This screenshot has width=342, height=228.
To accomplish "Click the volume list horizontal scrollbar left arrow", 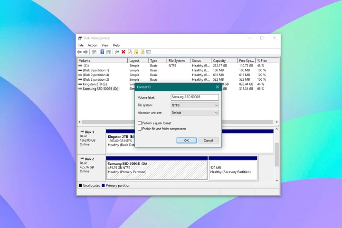I will coord(80,122).
